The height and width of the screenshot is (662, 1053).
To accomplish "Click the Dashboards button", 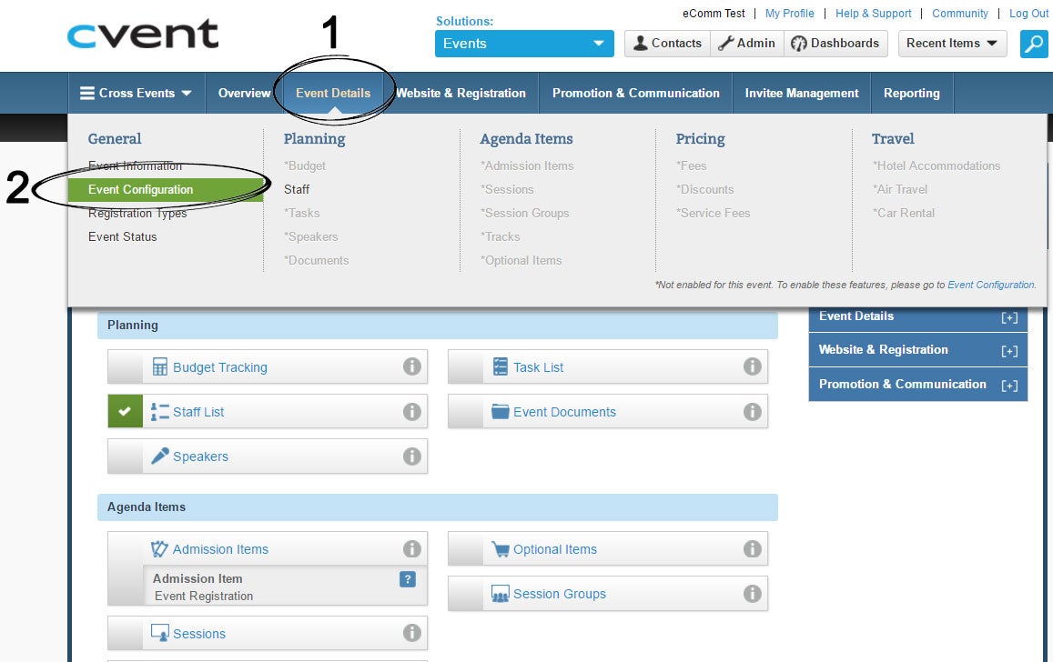I will pos(835,44).
